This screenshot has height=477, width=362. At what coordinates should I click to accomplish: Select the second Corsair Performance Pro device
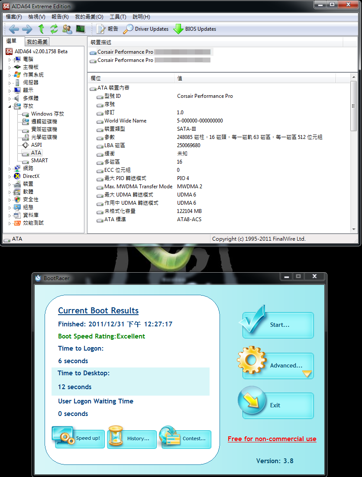pos(150,60)
